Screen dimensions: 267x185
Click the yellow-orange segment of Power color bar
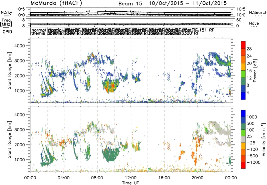pos(243,67)
